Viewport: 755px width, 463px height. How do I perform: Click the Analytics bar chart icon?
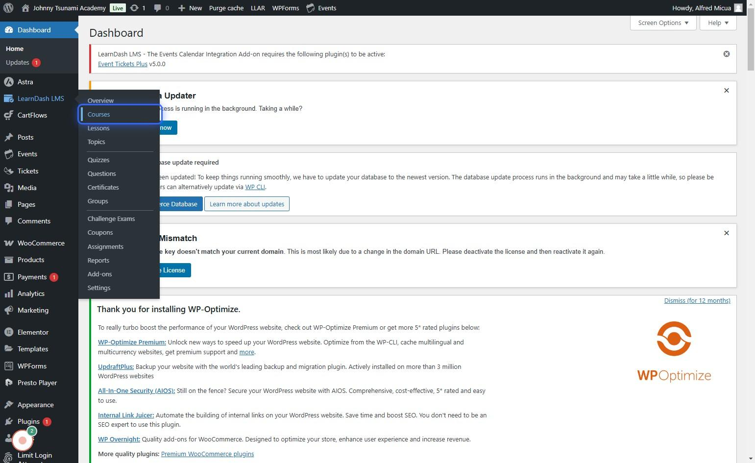point(8,293)
